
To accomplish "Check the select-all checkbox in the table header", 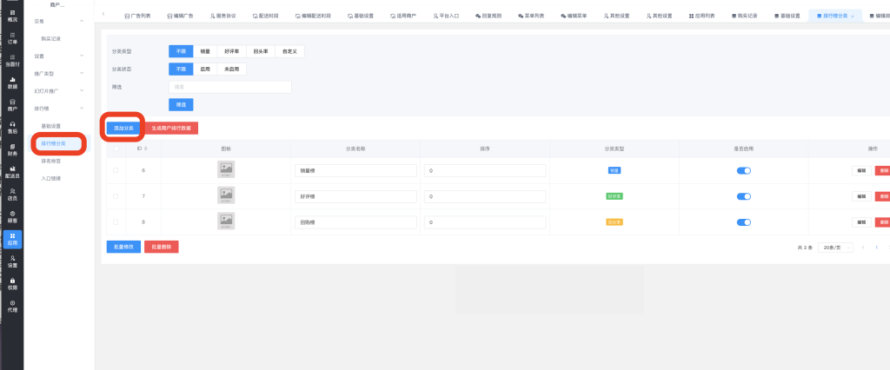I will (116, 149).
